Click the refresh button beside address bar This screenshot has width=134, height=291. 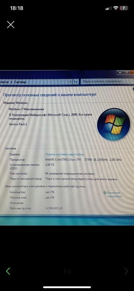tap(75, 82)
